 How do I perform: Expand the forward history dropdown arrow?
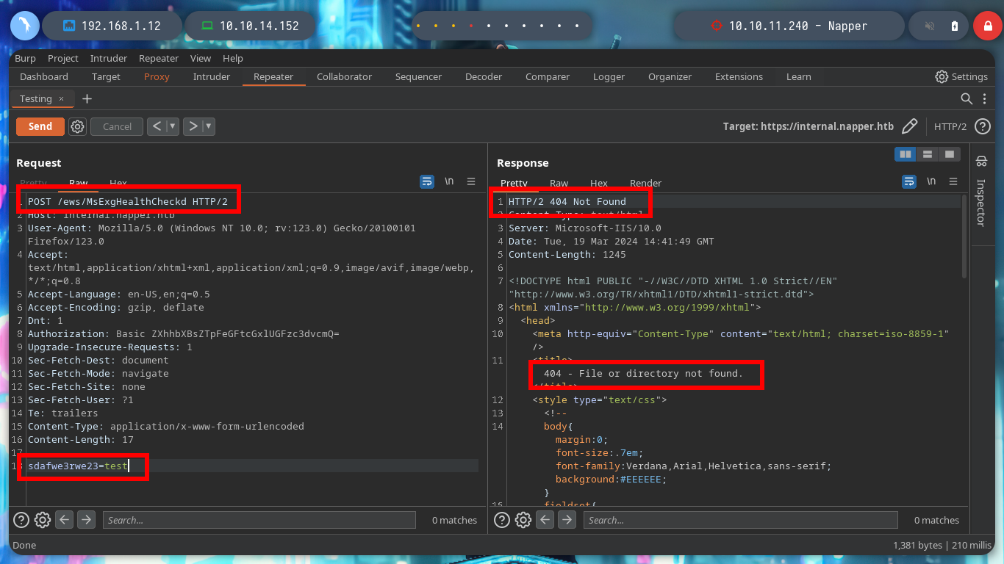click(x=209, y=126)
